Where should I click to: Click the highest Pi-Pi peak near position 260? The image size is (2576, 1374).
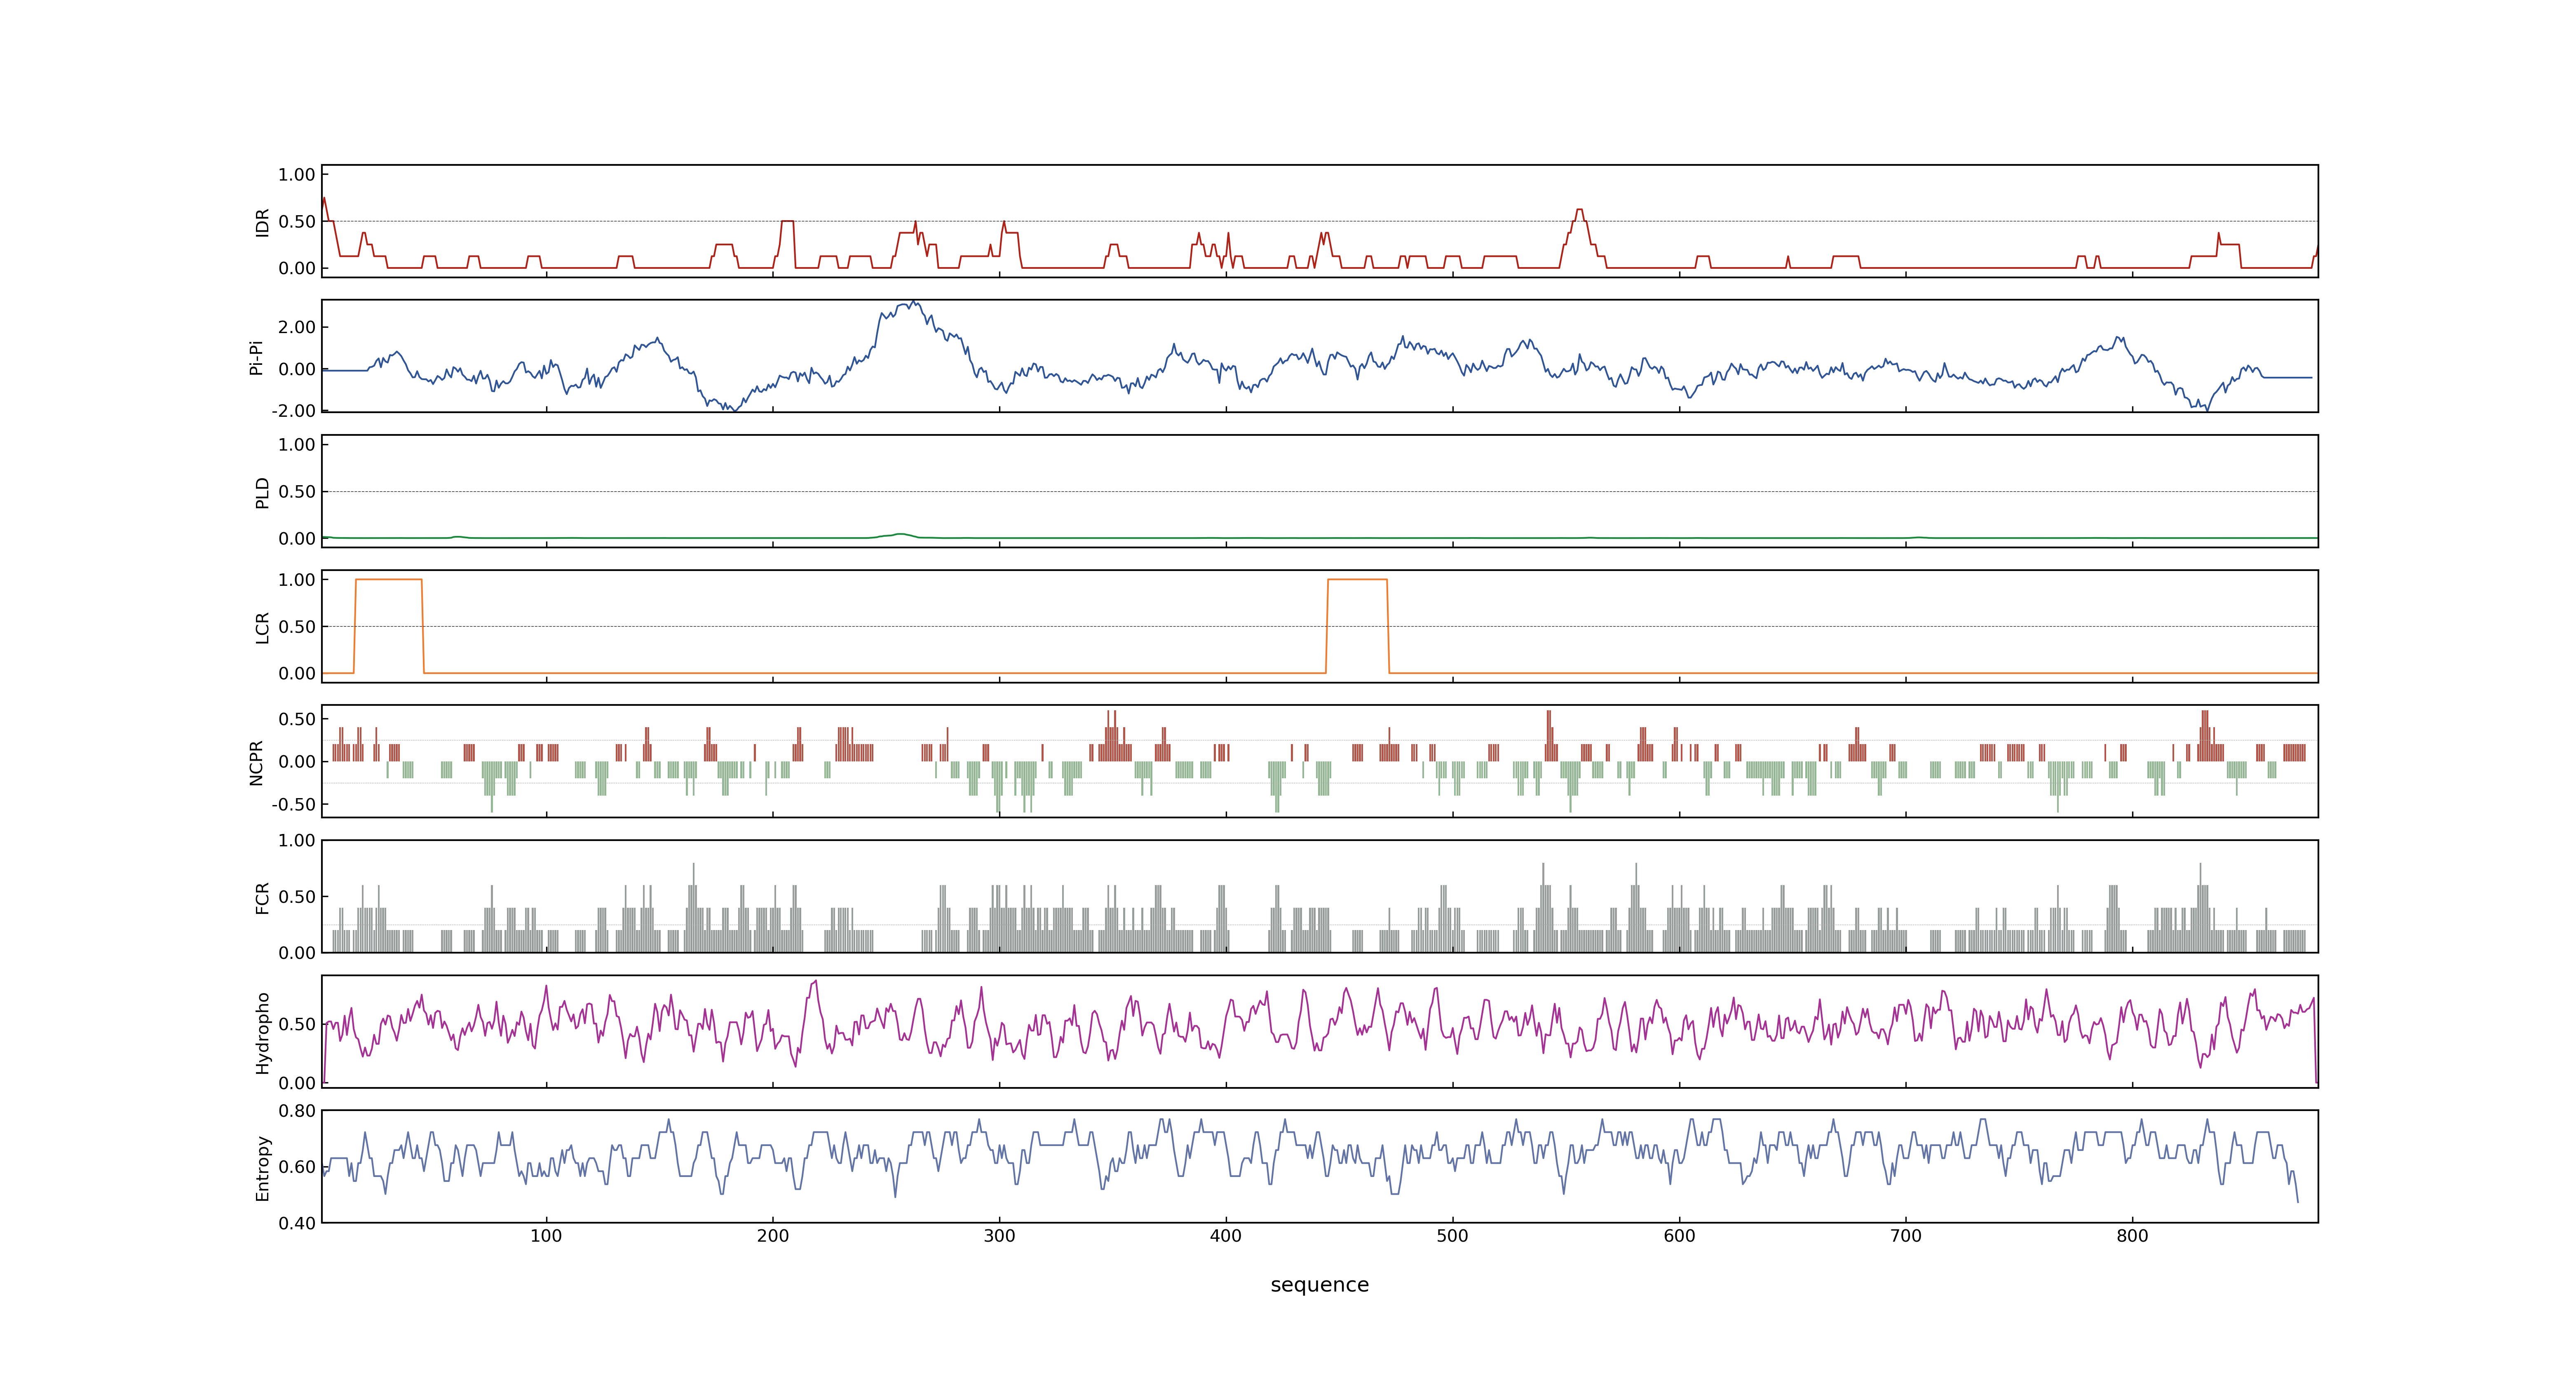pos(912,303)
